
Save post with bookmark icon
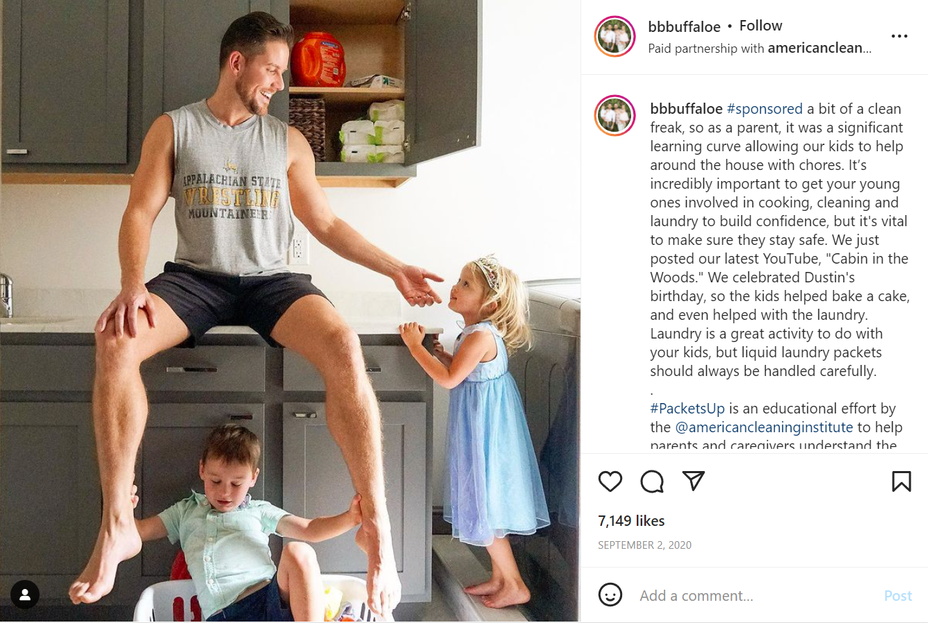pos(901,481)
